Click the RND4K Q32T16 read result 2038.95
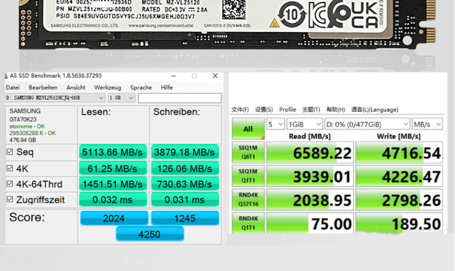The image size is (455, 271). [310, 199]
